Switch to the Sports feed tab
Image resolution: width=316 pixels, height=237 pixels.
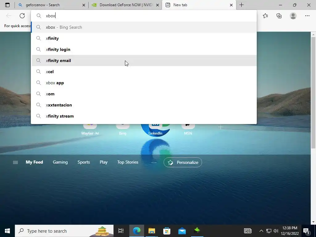[84, 162]
